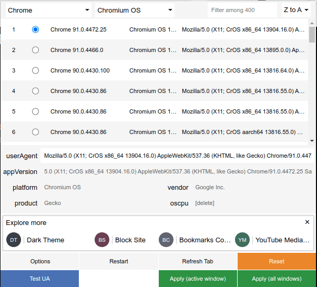Click the Chromium OS cell in row 1

[x=152, y=29]
